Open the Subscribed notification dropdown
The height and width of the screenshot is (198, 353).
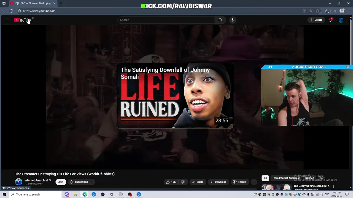coord(81,182)
